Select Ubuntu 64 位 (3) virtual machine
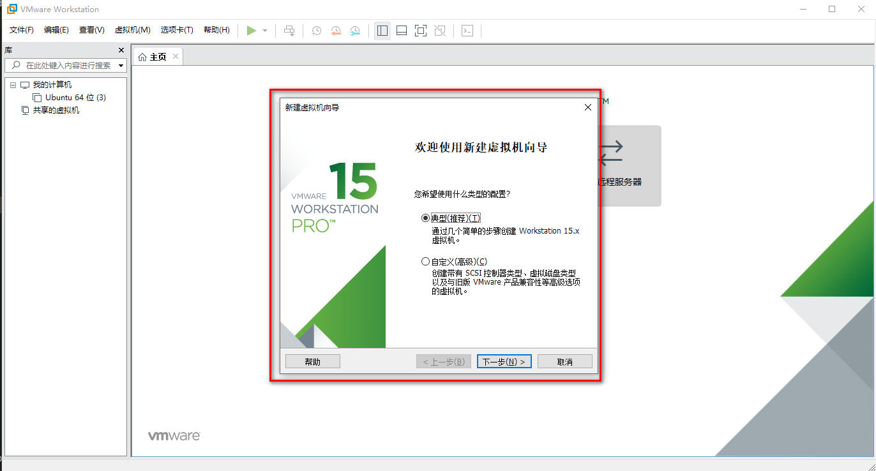Screen dimensions: 876x471 point(75,98)
